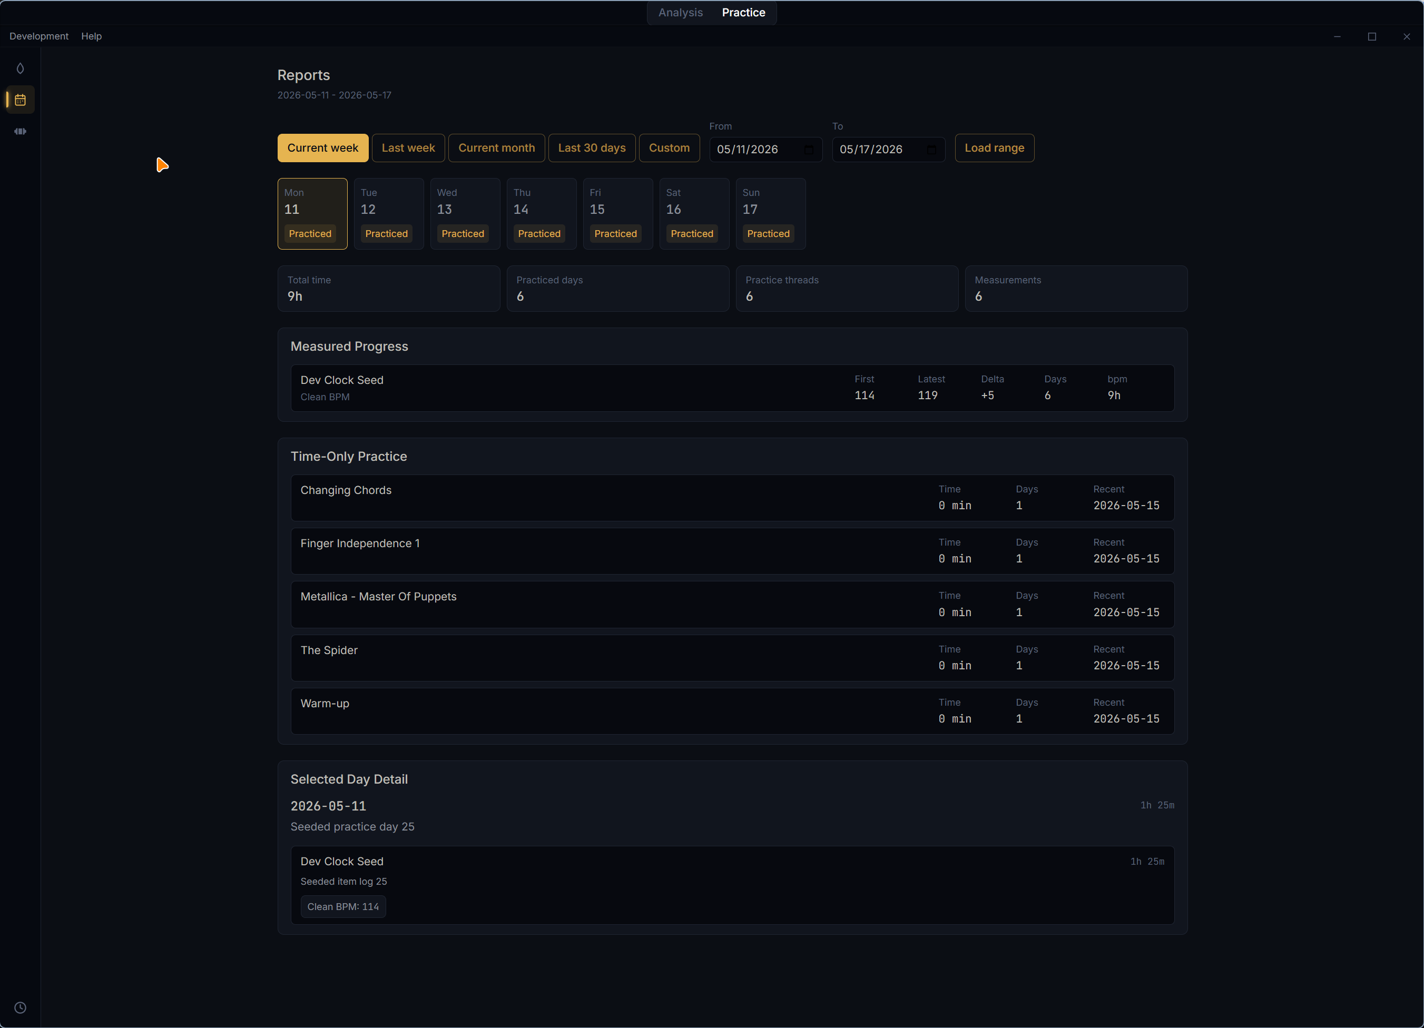Open the dumbbell sidebar icon
1424x1028 pixels.
pos(20,131)
